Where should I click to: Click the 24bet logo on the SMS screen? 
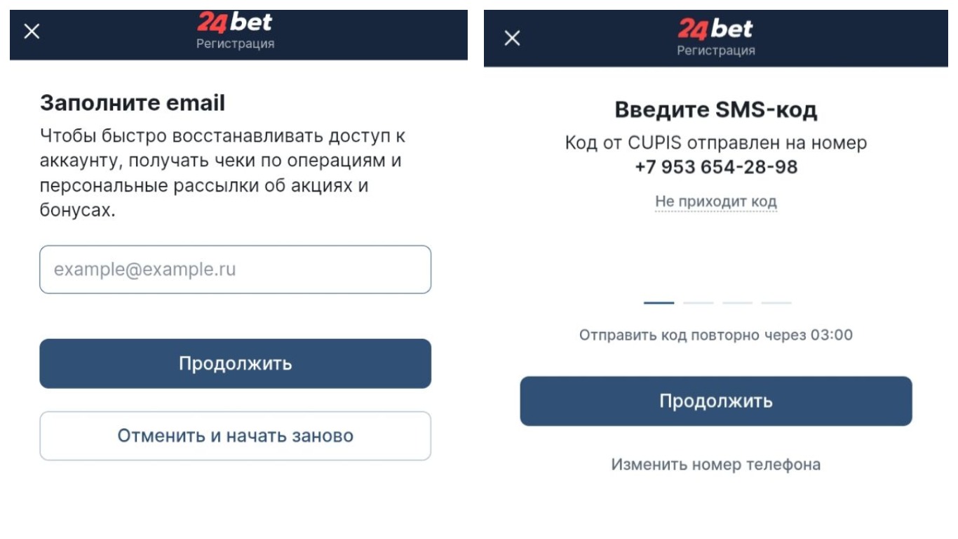point(716,29)
